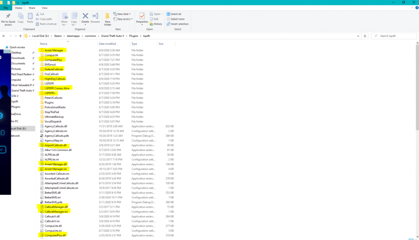Navigate to Grand Theft Auto V breadcrumb
Viewport: 419px width, 240px height.
point(112,36)
